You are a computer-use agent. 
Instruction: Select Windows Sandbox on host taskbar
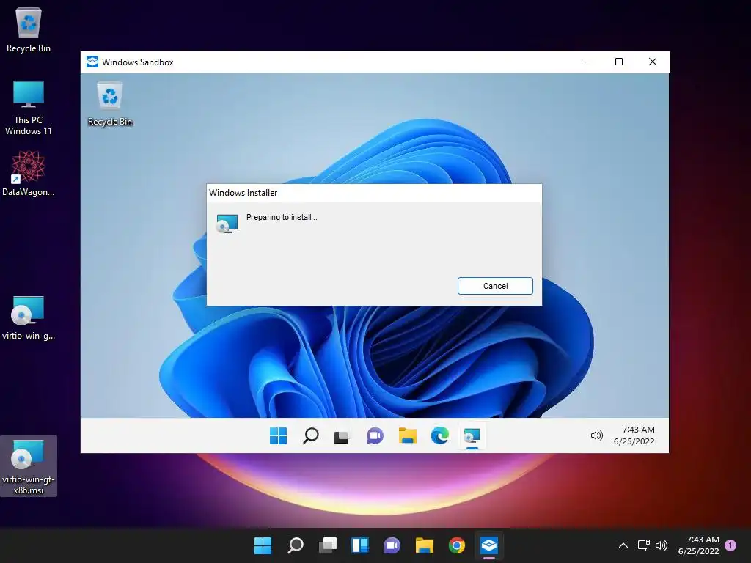point(489,545)
